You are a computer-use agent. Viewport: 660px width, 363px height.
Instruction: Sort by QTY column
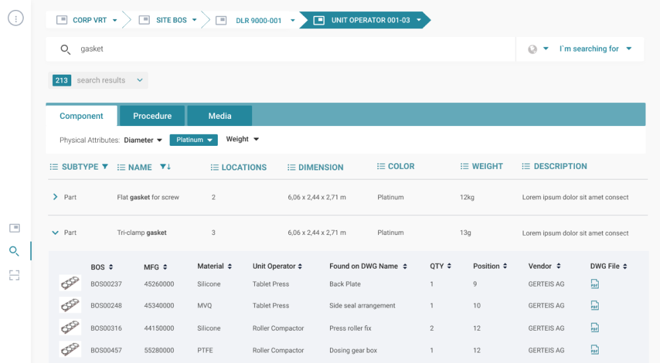coord(449,266)
